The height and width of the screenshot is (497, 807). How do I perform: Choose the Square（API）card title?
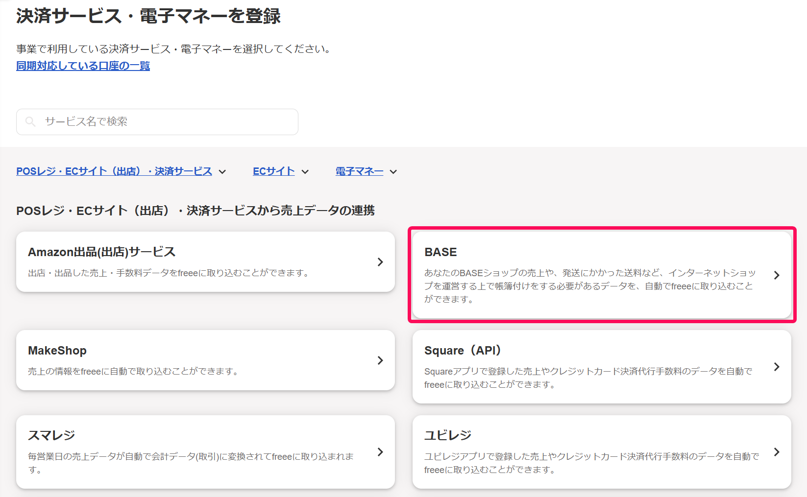pyautogui.click(x=463, y=351)
